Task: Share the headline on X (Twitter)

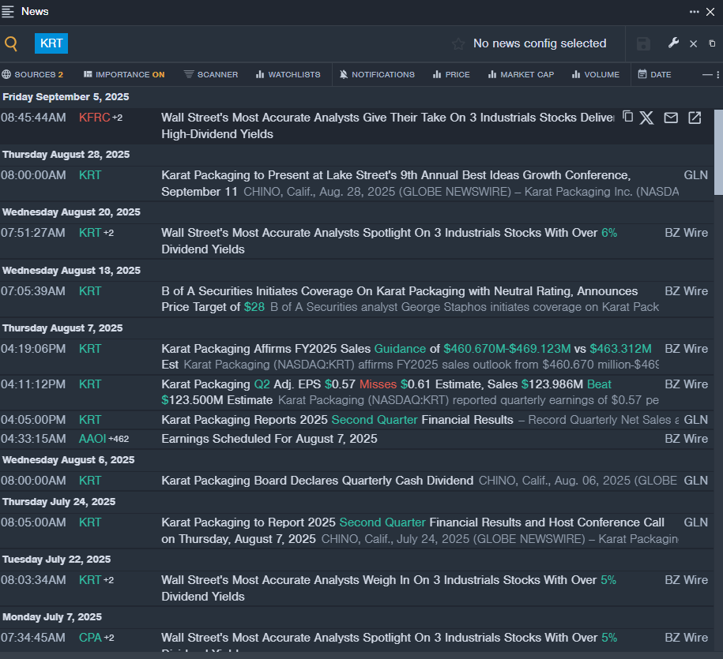Action: (x=646, y=118)
